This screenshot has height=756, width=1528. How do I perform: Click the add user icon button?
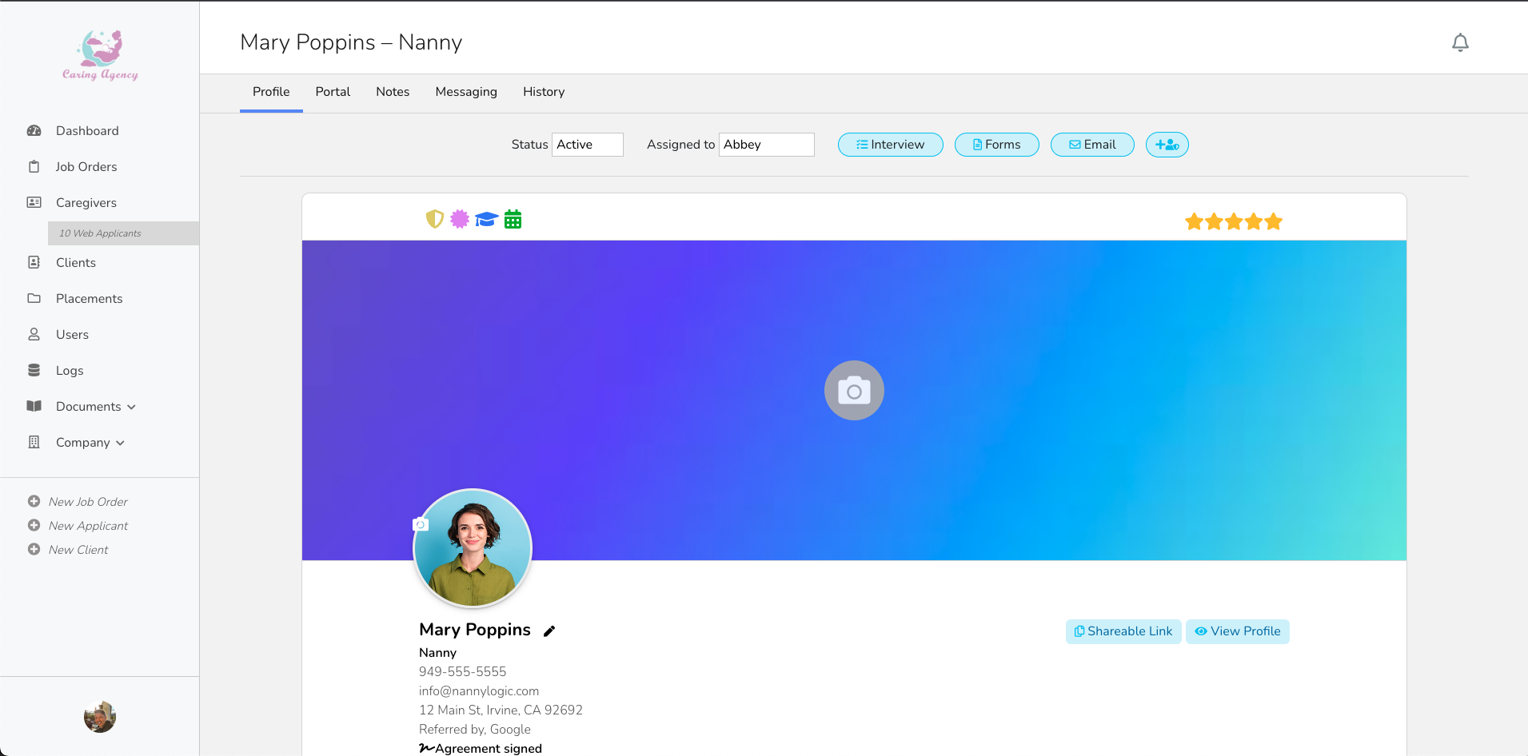pyautogui.click(x=1167, y=145)
